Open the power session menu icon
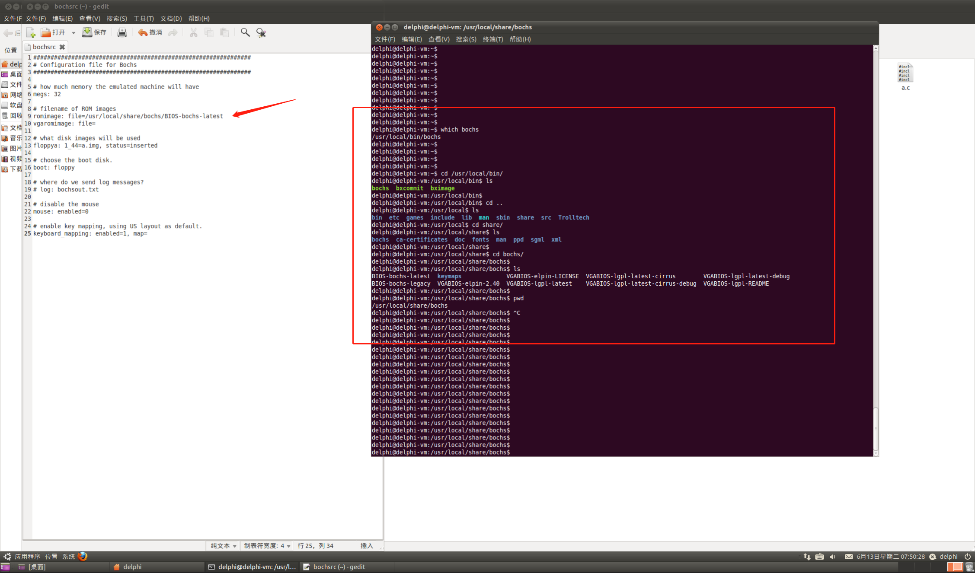975x573 pixels. pyautogui.click(x=967, y=557)
